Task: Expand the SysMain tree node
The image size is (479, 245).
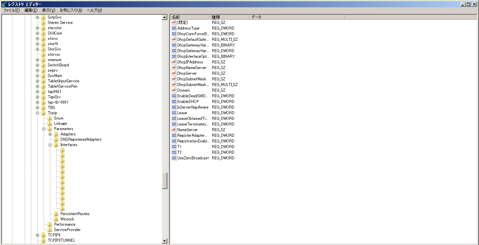Action: coord(38,76)
